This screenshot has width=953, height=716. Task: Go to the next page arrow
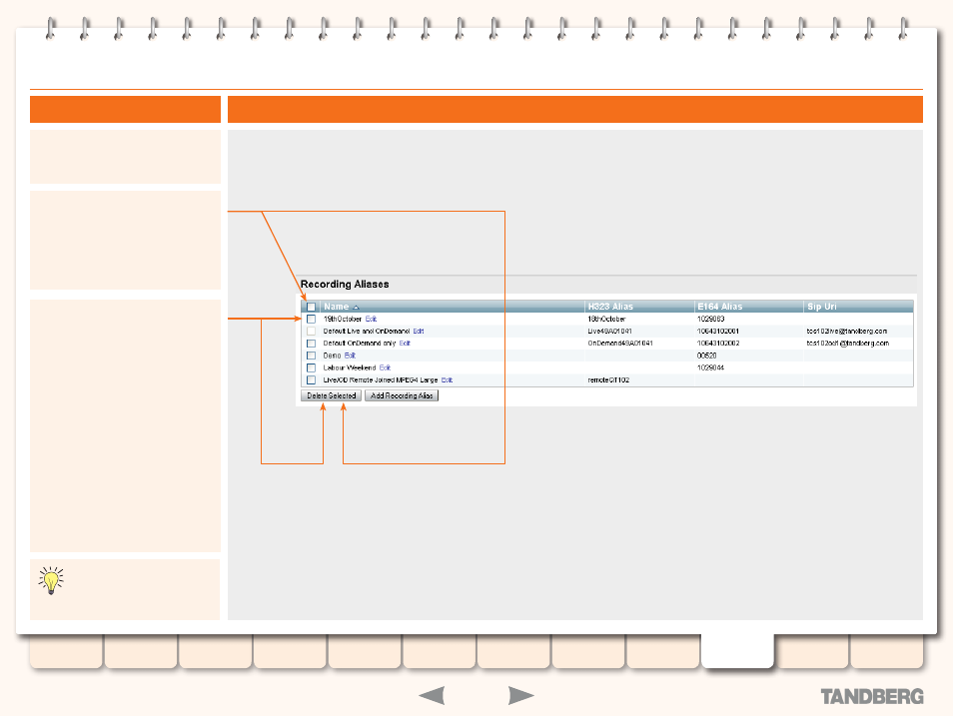pos(520,695)
